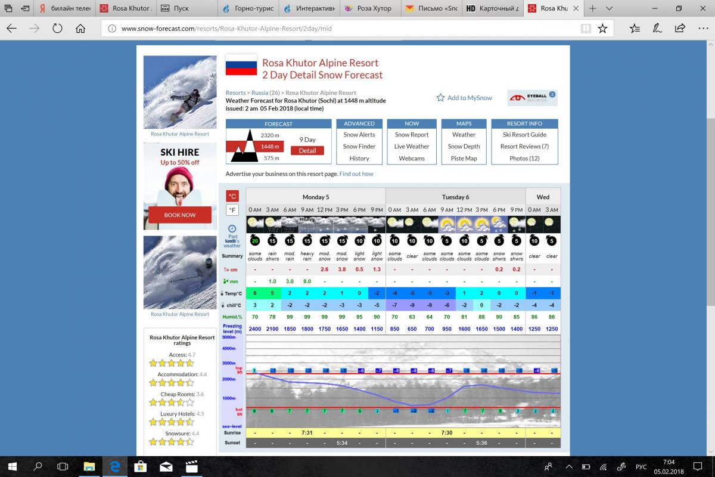Screen dimensions: 715x477
Task: Open the Photos (12) link
Action: pyautogui.click(x=524, y=158)
